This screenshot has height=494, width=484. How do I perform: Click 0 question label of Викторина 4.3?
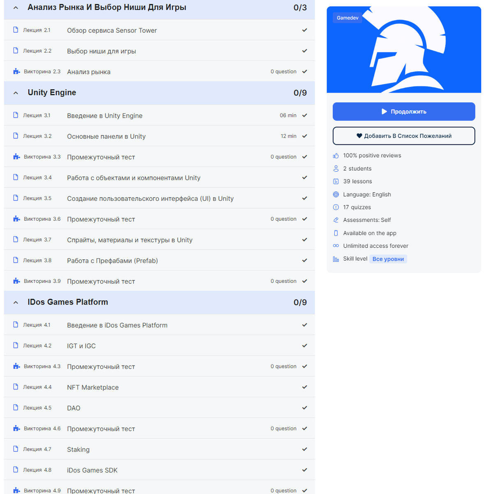tap(283, 366)
